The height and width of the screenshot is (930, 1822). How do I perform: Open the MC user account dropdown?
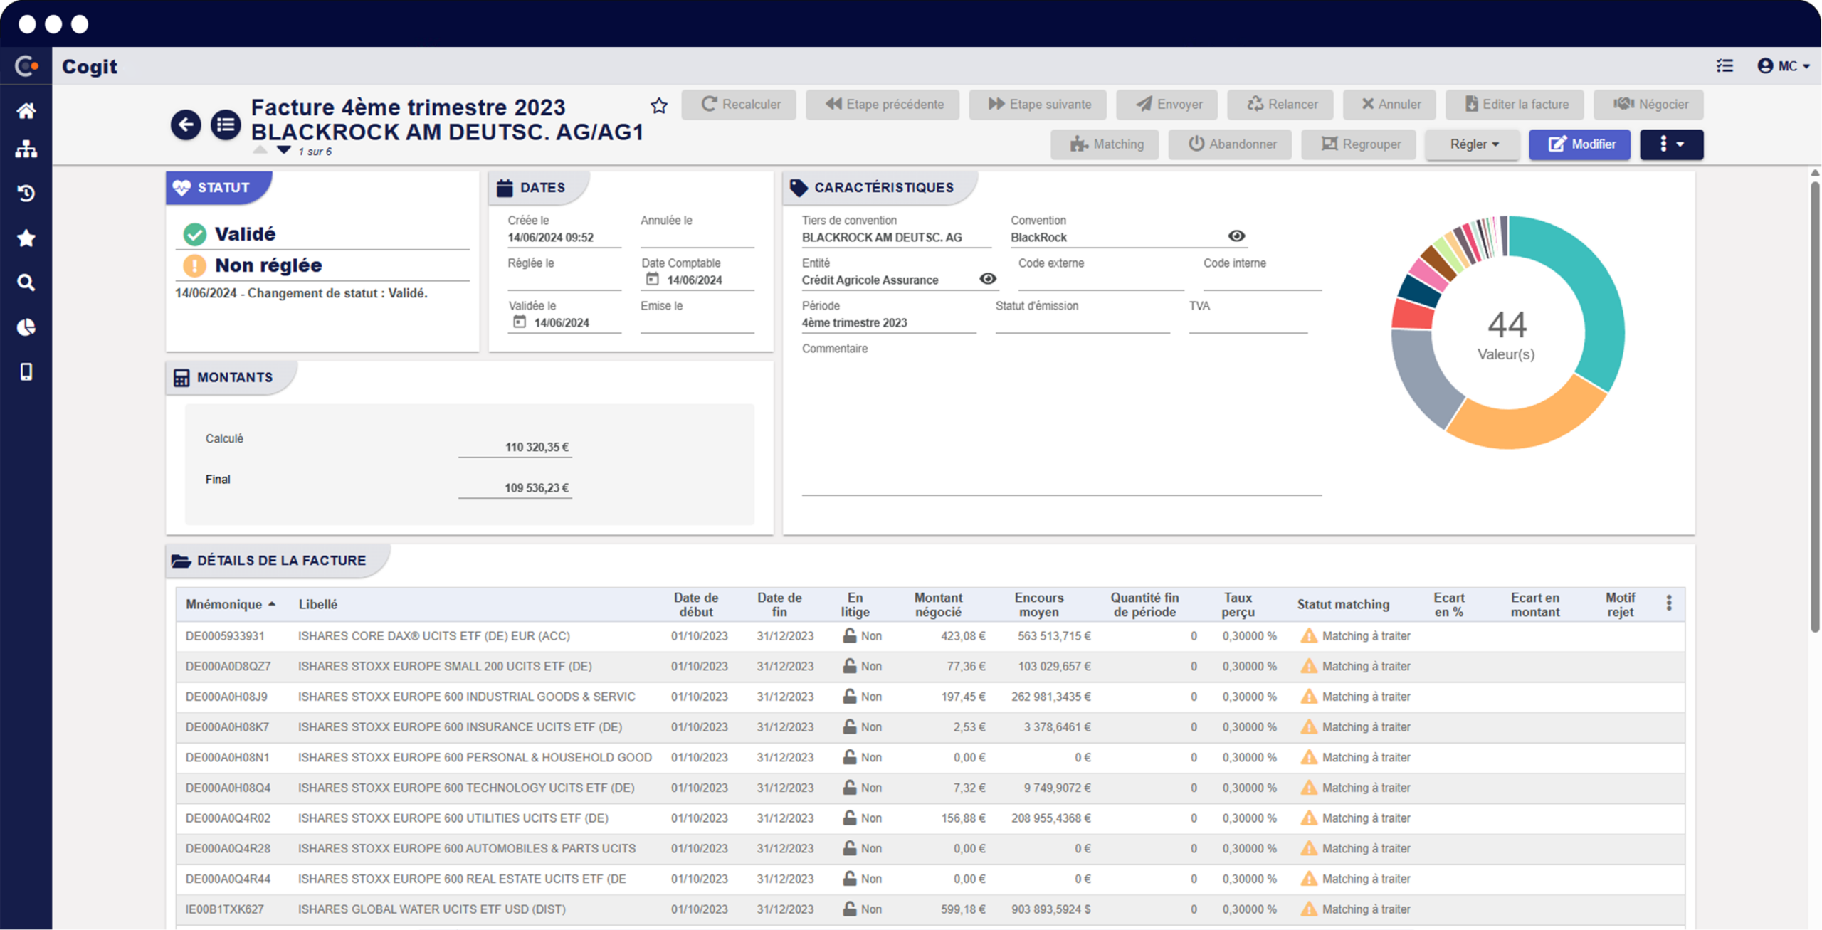coord(1784,66)
